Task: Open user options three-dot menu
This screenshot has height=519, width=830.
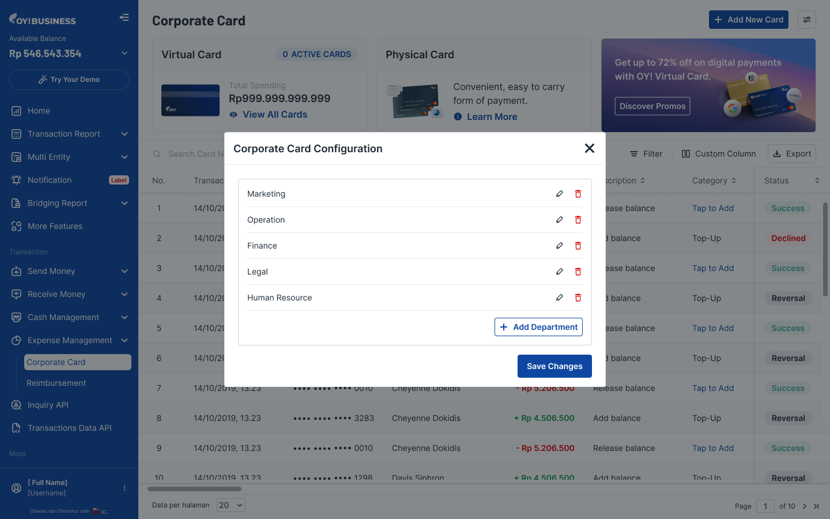Action: click(x=124, y=488)
